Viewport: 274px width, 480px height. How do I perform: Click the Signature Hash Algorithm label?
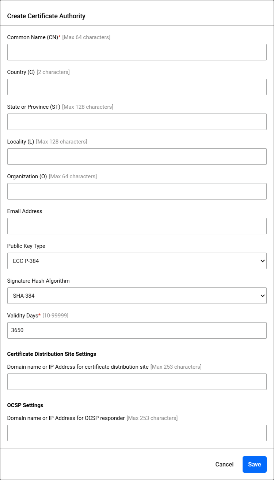point(38,281)
